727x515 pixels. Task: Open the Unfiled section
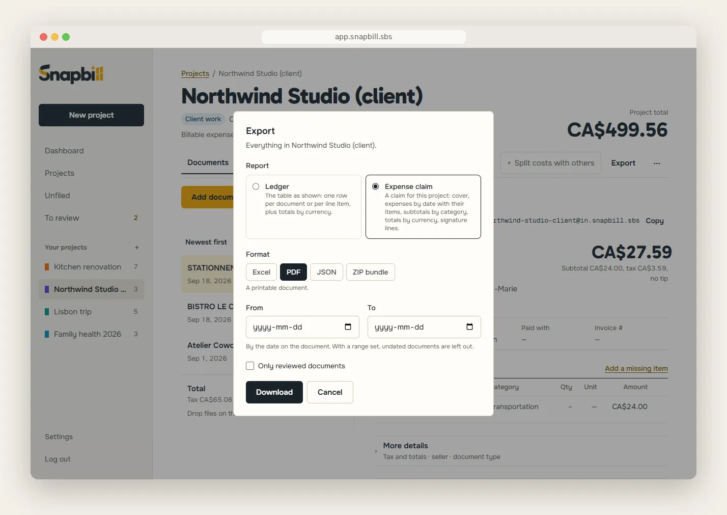tap(58, 196)
